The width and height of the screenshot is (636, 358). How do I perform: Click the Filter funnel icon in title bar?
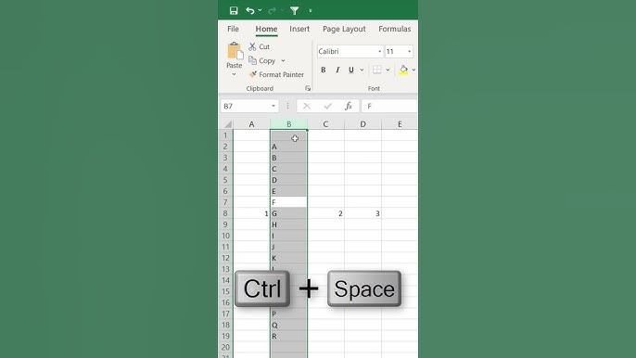295,11
